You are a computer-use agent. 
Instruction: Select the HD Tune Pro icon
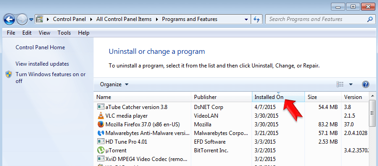tap(100, 142)
